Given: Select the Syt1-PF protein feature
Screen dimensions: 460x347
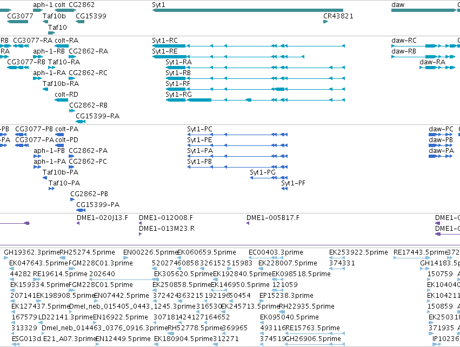Looking at the screenshot, I should (284, 189).
